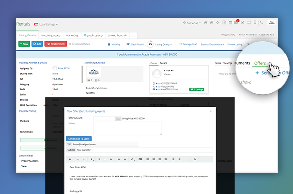The image size is (293, 194).
Task: Click the red Reserve Unit button
Action: [x=56, y=44]
